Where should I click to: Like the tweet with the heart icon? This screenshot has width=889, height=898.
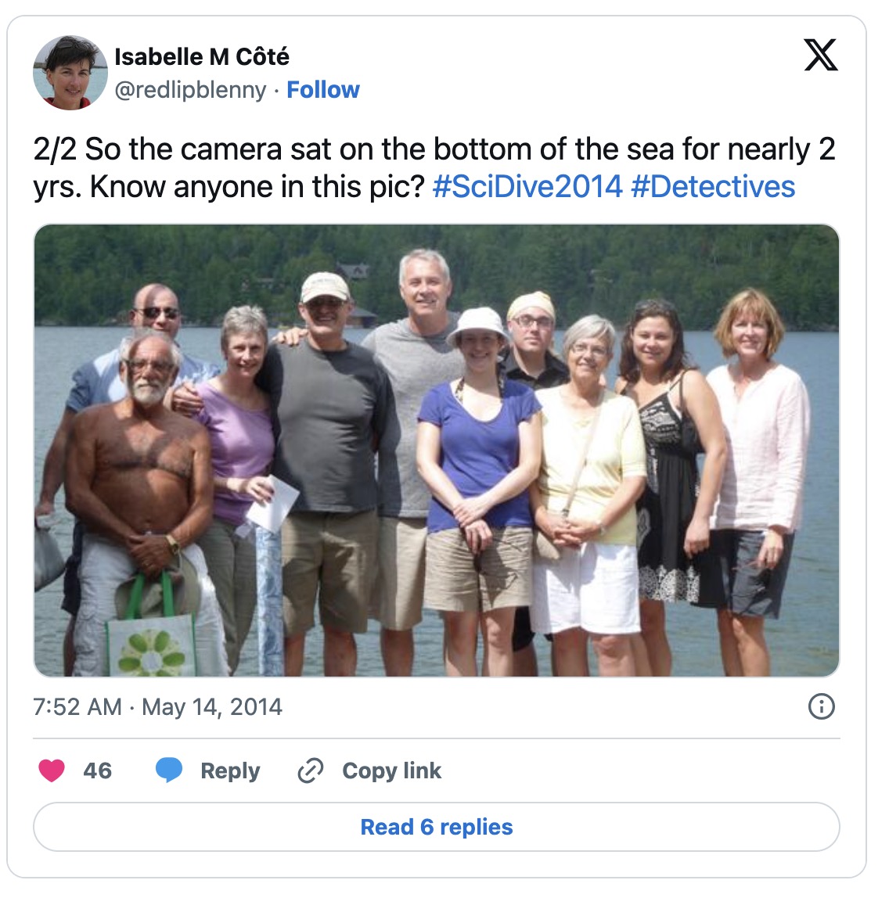[52, 770]
